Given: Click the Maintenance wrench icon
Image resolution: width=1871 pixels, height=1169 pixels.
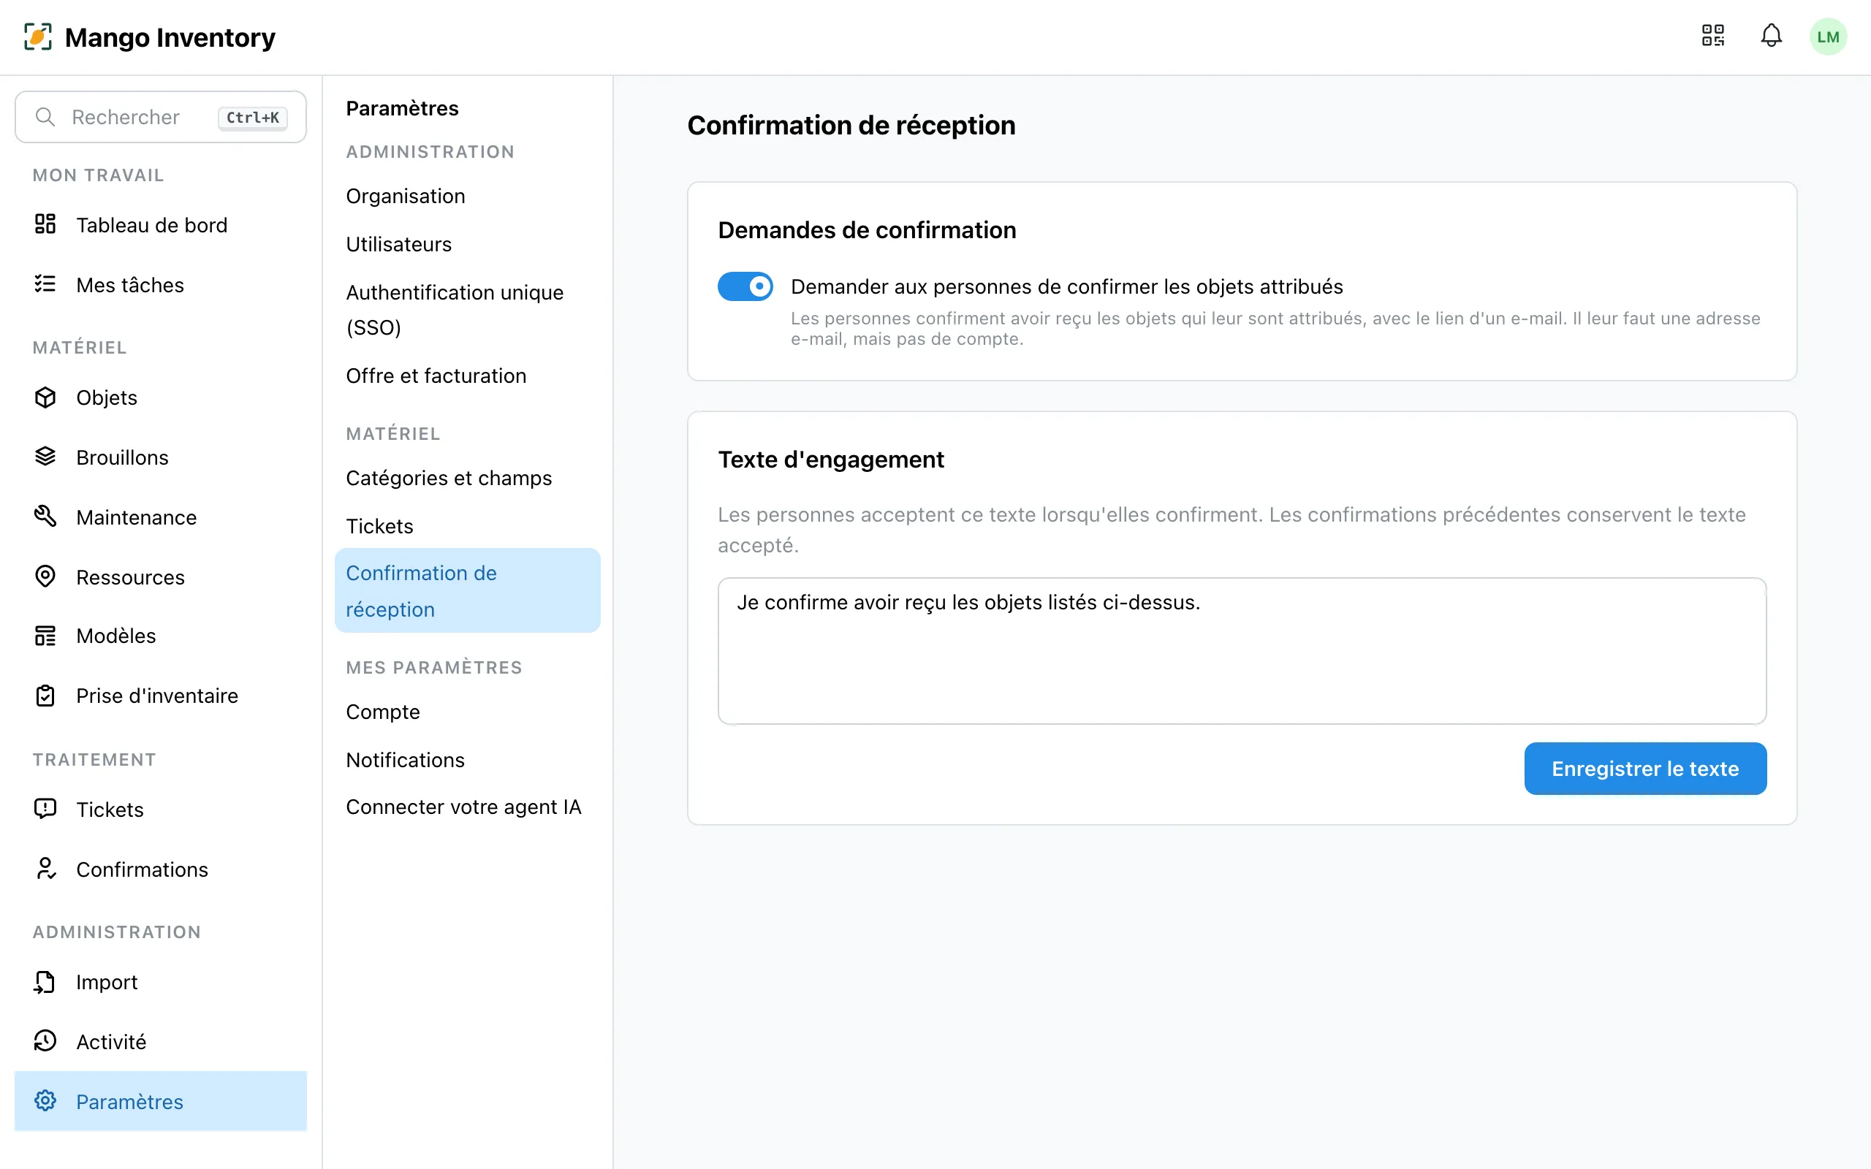Looking at the screenshot, I should coord(45,517).
